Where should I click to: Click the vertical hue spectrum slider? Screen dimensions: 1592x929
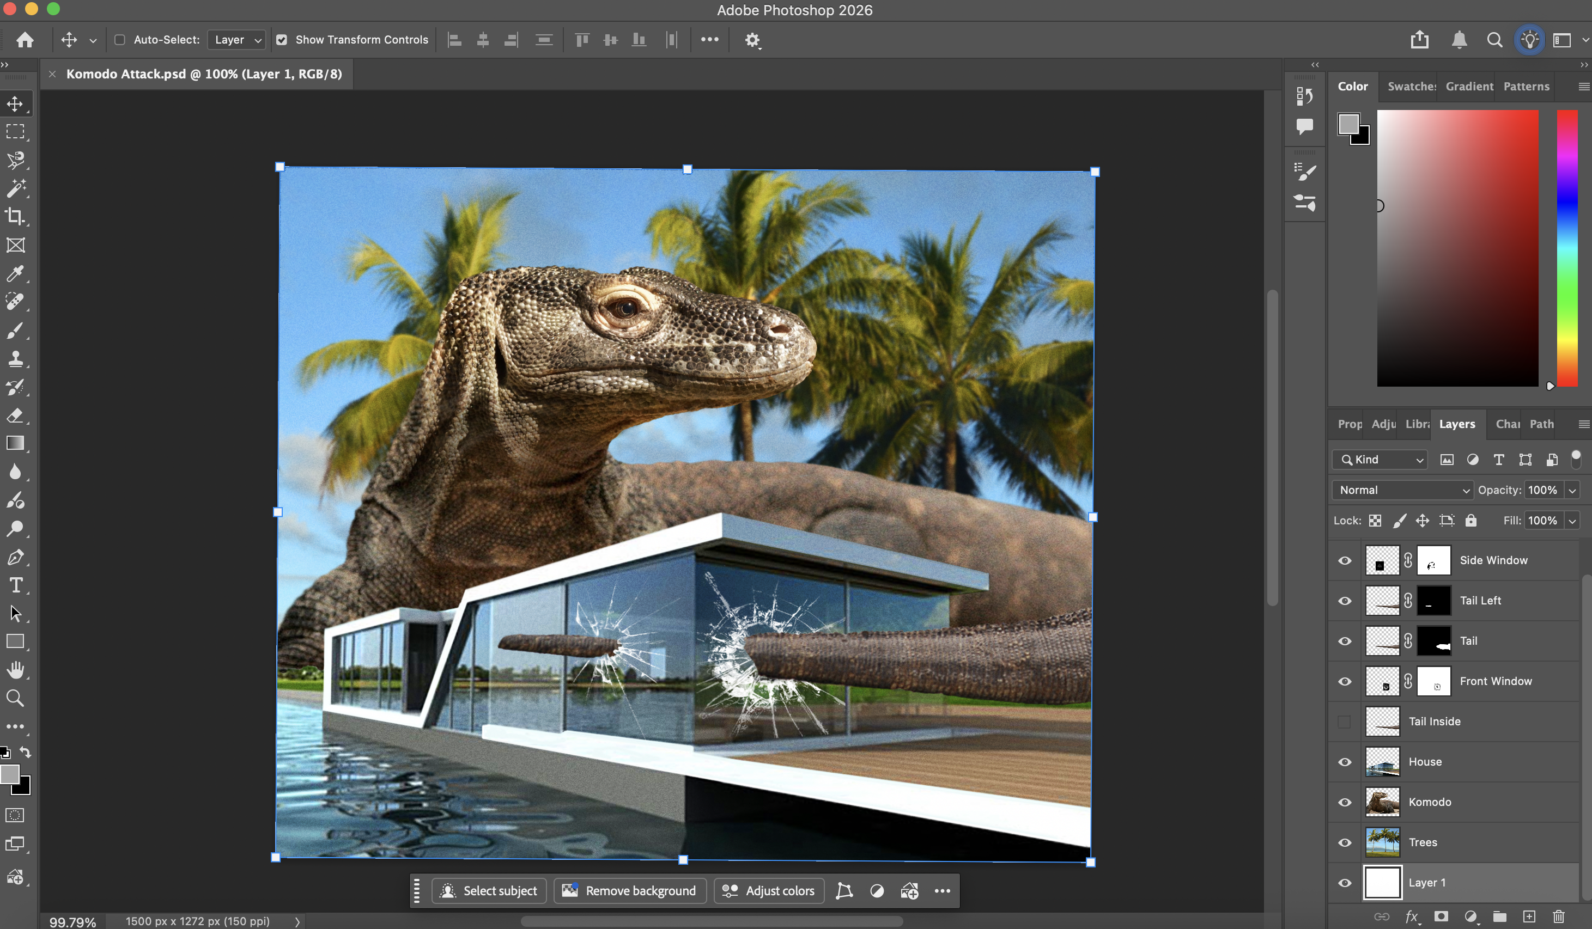[1567, 248]
